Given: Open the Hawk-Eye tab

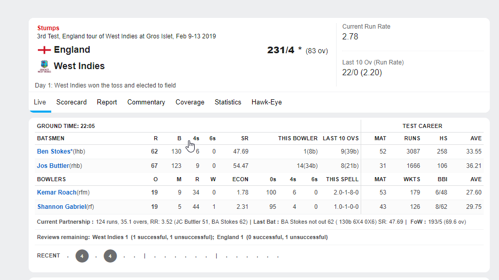Looking at the screenshot, I should point(267,102).
